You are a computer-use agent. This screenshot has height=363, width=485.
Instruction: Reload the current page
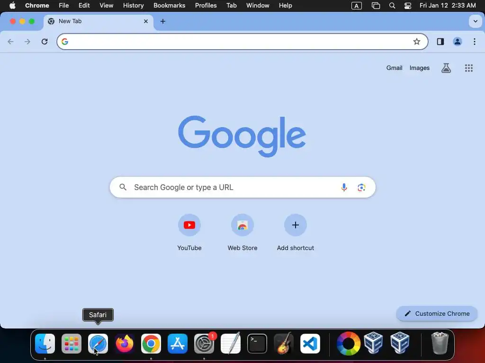[45, 42]
